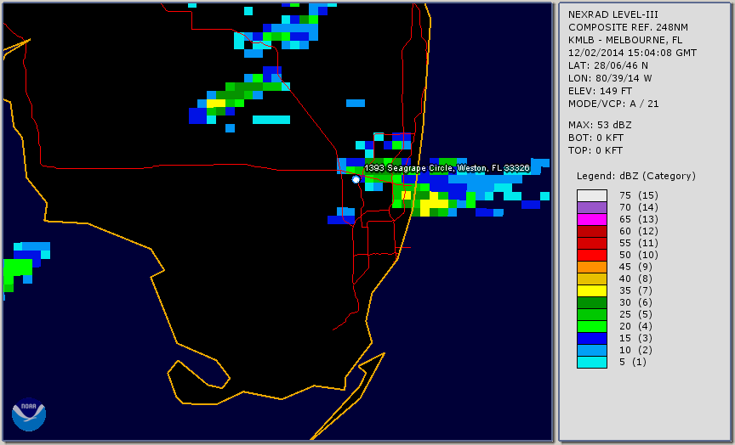This screenshot has height=445, width=735.
Task: Click the KMLB - MELBOURNE, FL text
Action: (x=625, y=40)
